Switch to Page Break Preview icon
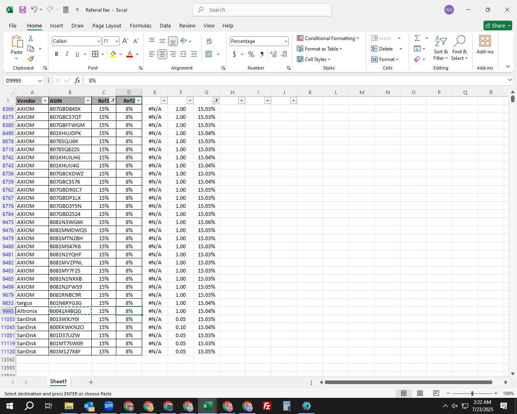Screen dimensions: 517x414 click(x=436, y=393)
